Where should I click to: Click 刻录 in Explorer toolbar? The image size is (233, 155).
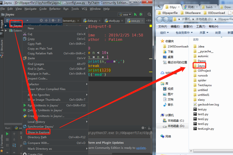coord(218,33)
